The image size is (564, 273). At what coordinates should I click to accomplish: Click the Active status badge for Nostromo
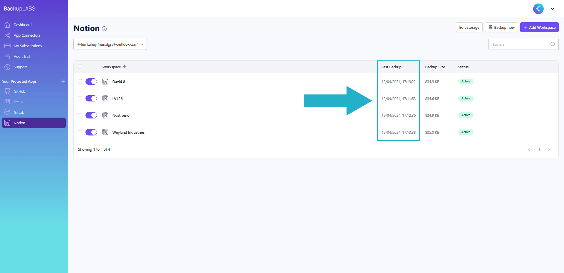click(466, 115)
